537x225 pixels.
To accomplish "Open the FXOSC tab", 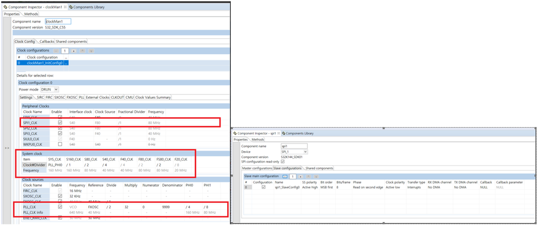I will [x=72, y=97].
